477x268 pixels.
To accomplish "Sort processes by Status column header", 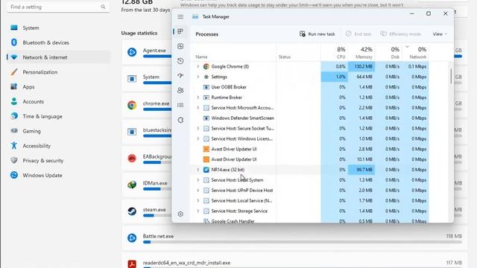I will click(x=298, y=53).
